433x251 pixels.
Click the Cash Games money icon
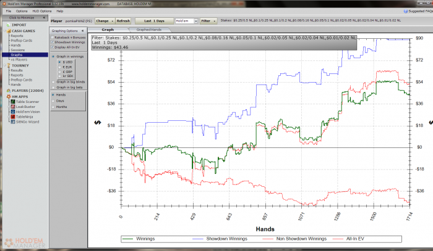click(9, 31)
